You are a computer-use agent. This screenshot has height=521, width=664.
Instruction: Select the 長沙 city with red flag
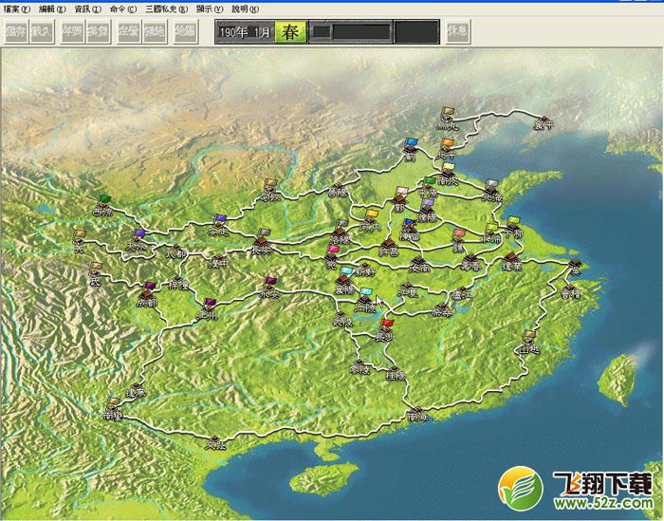pos(384,331)
